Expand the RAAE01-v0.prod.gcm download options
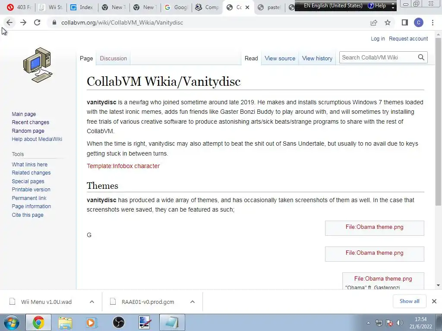 coord(193,302)
